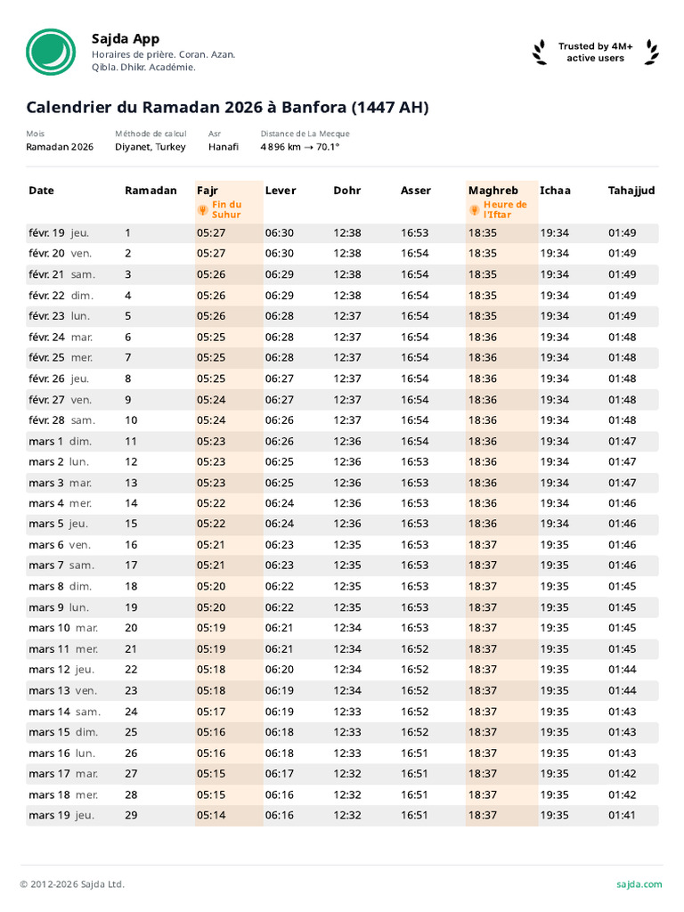Click the Lever column header
The width and height of the screenshot is (684, 912).
coord(281,191)
